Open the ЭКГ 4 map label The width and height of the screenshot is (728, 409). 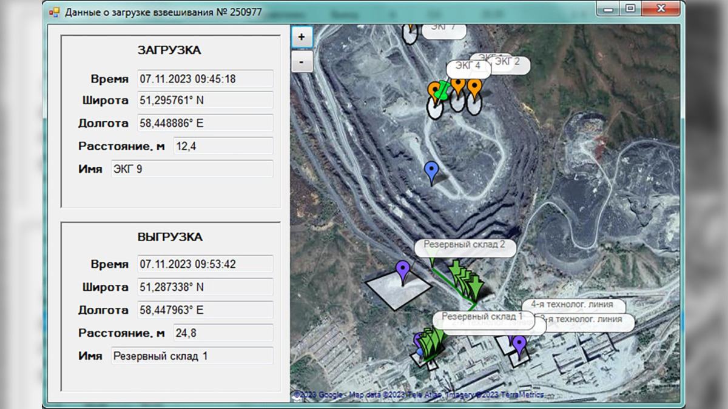pos(468,65)
